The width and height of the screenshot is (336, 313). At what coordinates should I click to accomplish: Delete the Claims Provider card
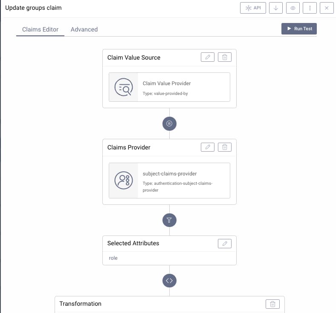(x=225, y=147)
